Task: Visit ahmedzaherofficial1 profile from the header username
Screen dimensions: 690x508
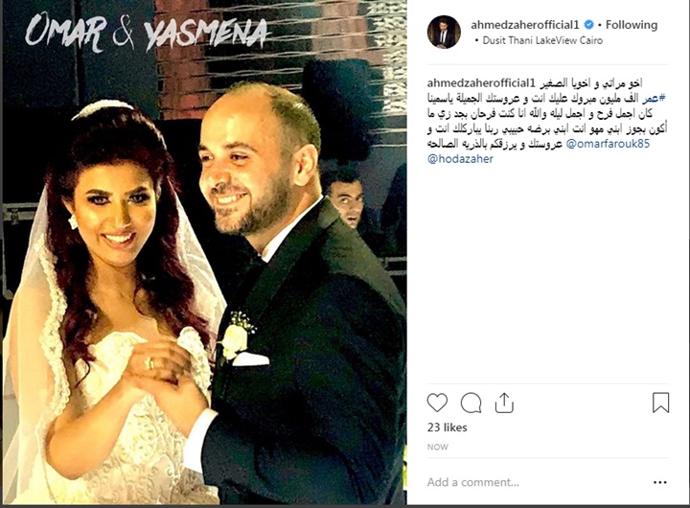Action: click(x=525, y=25)
